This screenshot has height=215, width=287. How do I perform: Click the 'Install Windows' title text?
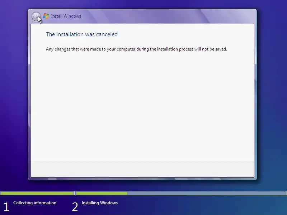point(66,16)
